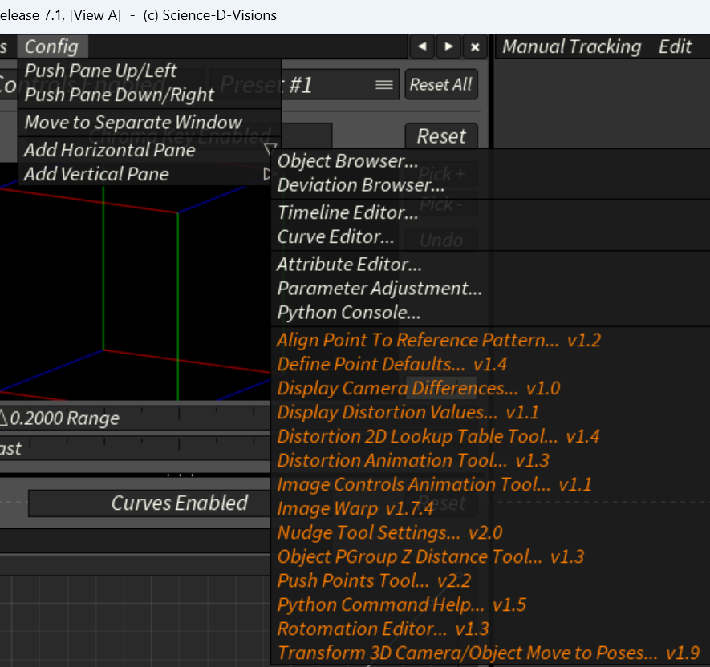Launch Image Controls Animation Tool
The height and width of the screenshot is (667, 710).
(491, 485)
